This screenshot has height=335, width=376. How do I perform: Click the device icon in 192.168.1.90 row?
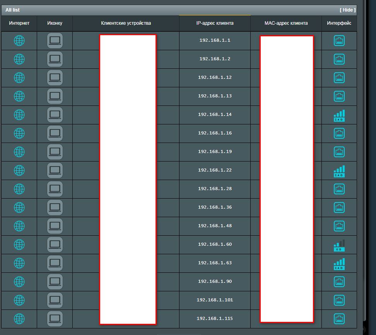(55, 282)
